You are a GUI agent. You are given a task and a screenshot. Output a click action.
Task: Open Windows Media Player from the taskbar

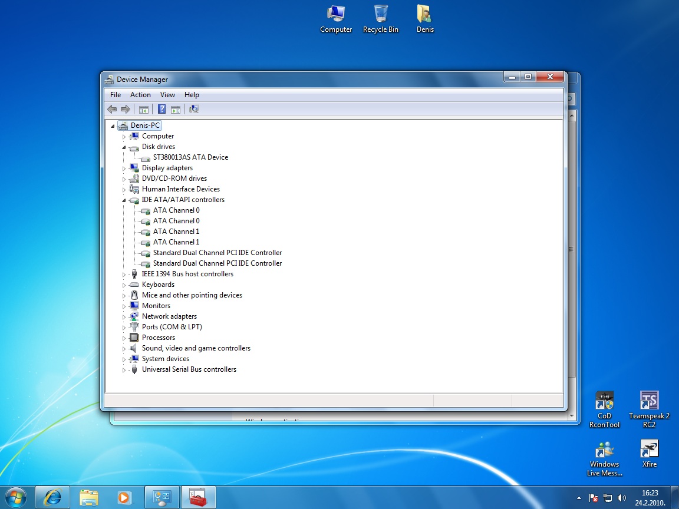[124, 497]
